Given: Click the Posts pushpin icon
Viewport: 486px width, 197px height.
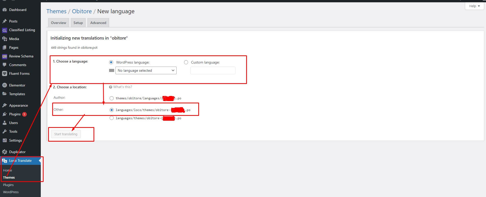Looking at the screenshot, I should (5, 21).
